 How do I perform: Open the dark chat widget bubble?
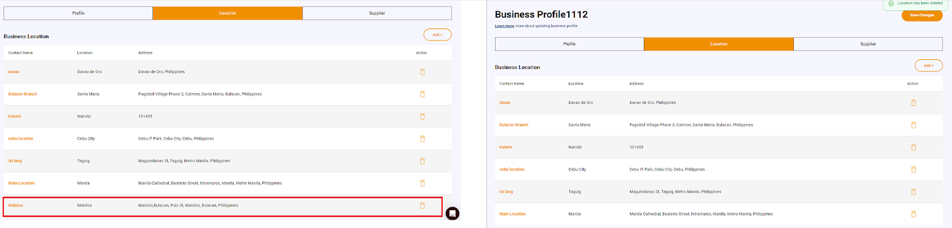[452, 213]
